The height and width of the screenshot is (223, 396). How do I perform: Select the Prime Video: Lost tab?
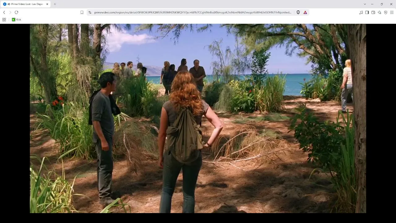(x=26, y=4)
